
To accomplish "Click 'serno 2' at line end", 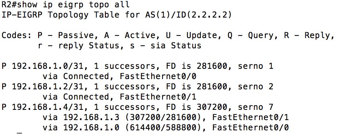I will (255, 86).
